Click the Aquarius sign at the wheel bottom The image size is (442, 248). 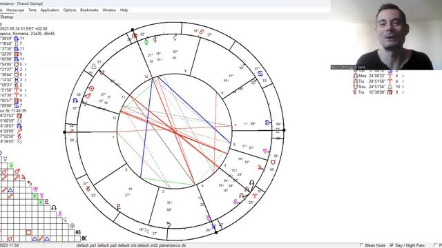point(147,231)
